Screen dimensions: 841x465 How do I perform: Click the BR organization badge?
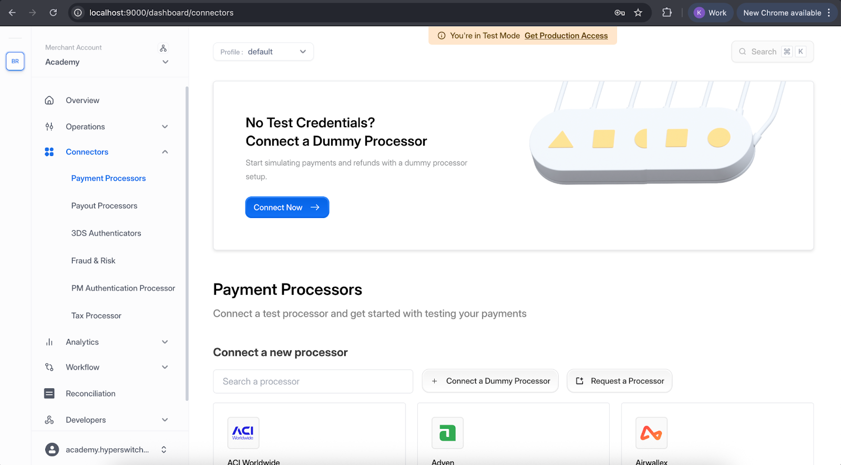15,61
